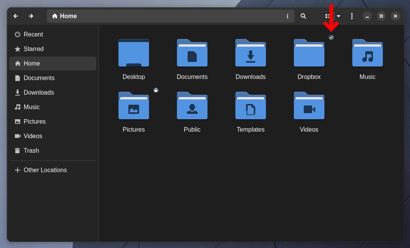Select the Public folder icon

[192, 106]
